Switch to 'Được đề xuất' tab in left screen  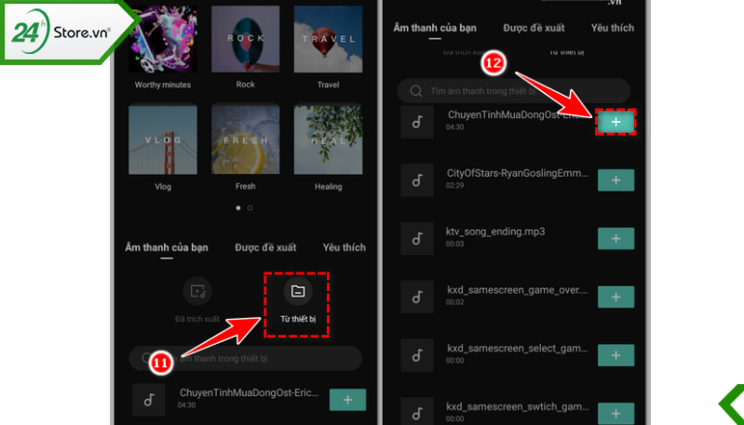click(x=265, y=247)
